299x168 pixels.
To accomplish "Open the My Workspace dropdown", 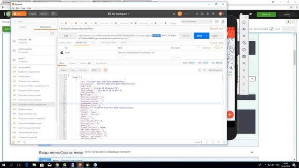I will pyautogui.click(x=119, y=14).
